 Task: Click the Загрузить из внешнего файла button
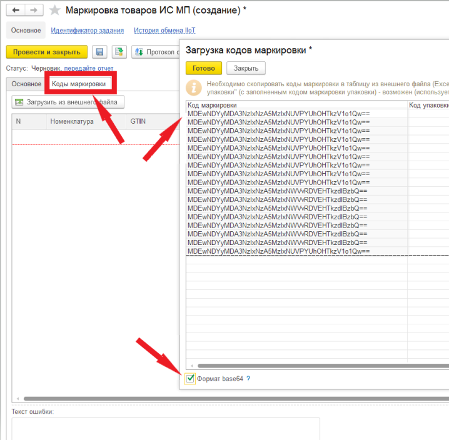(x=68, y=102)
